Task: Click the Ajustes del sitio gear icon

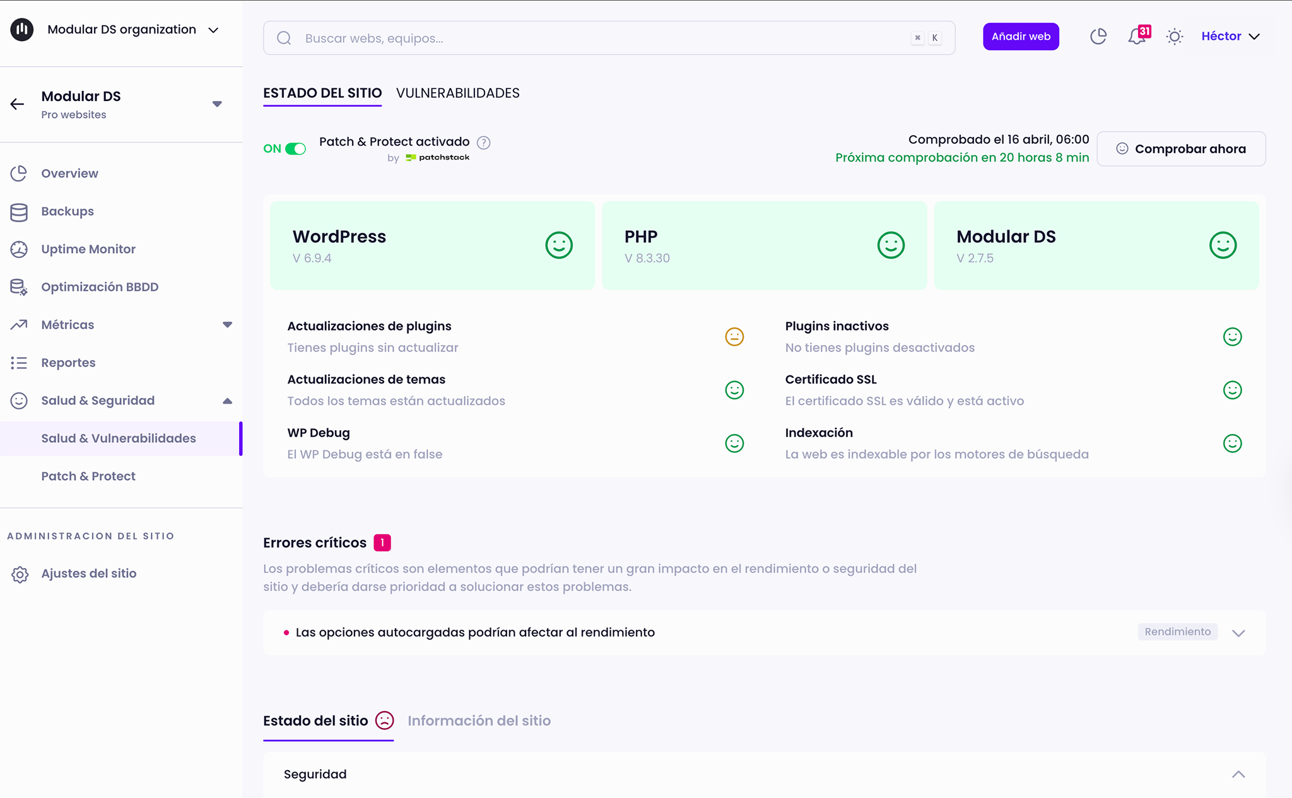Action: coord(20,574)
